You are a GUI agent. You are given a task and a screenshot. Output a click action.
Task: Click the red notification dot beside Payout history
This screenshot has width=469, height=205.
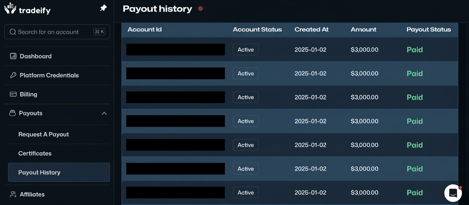click(201, 9)
